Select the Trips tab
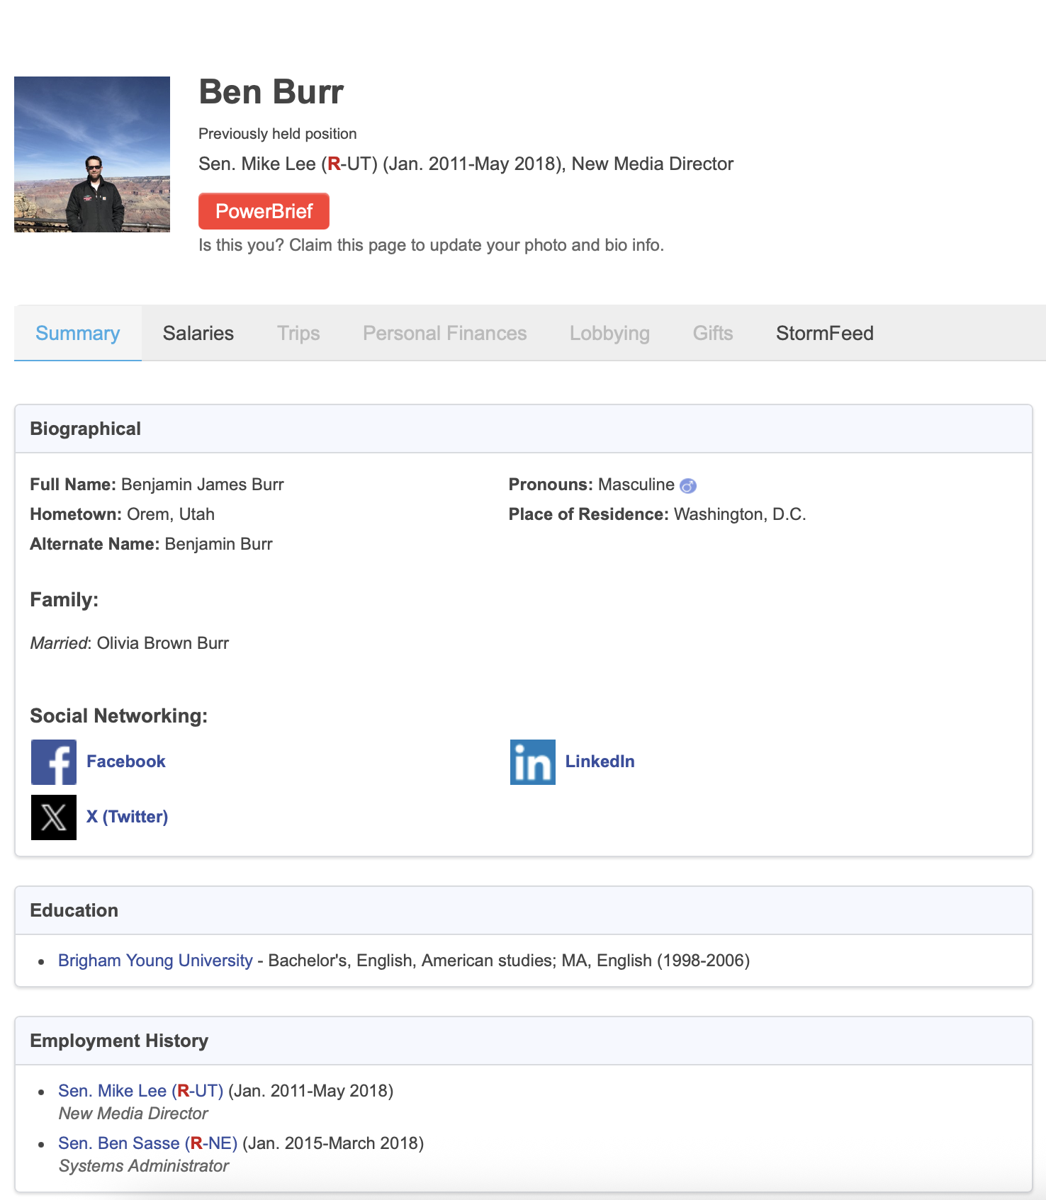Screen dimensions: 1046x1200 tap(298, 334)
